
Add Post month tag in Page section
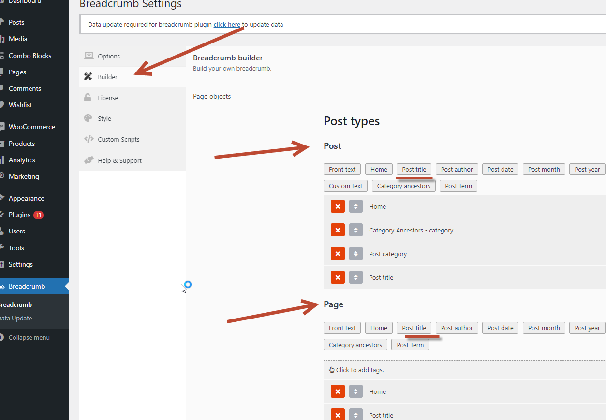coord(544,328)
